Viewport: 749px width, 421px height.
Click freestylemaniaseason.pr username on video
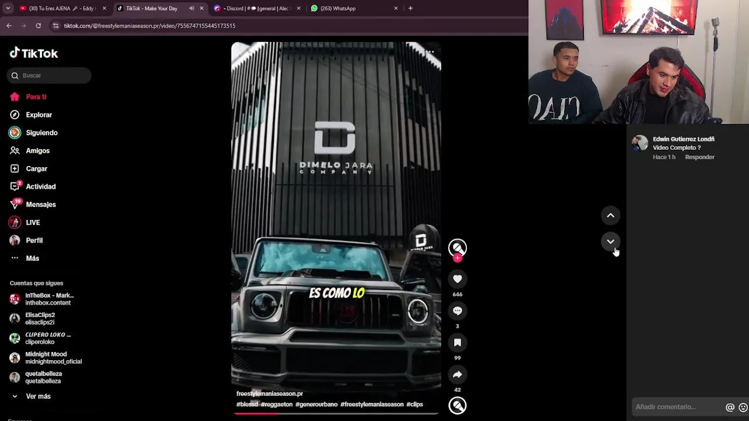pyautogui.click(x=270, y=394)
